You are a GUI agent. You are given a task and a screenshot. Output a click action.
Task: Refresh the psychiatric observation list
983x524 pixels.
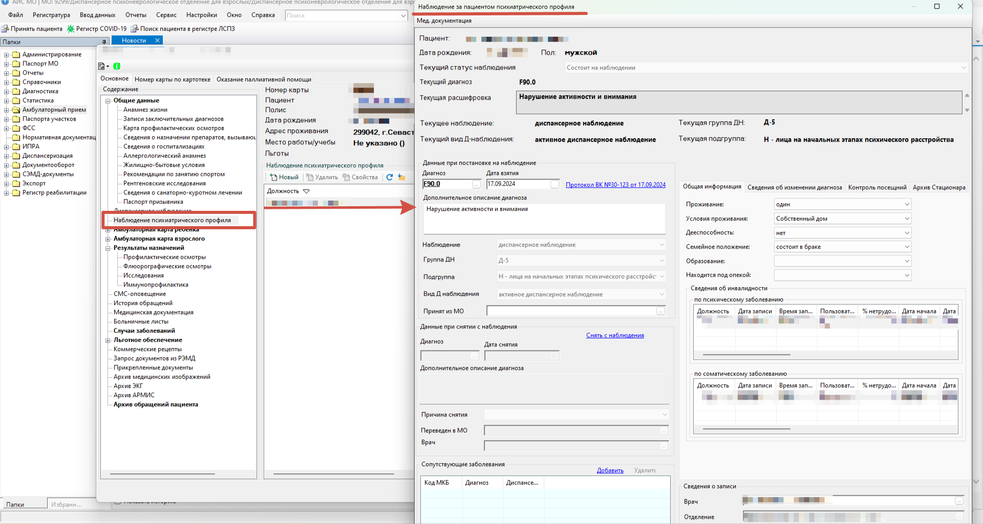390,177
